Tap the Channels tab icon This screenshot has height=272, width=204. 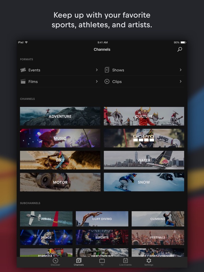coord(79,260)
